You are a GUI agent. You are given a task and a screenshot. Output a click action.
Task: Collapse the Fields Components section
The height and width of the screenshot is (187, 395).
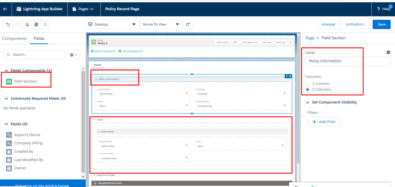pos(6,70)
